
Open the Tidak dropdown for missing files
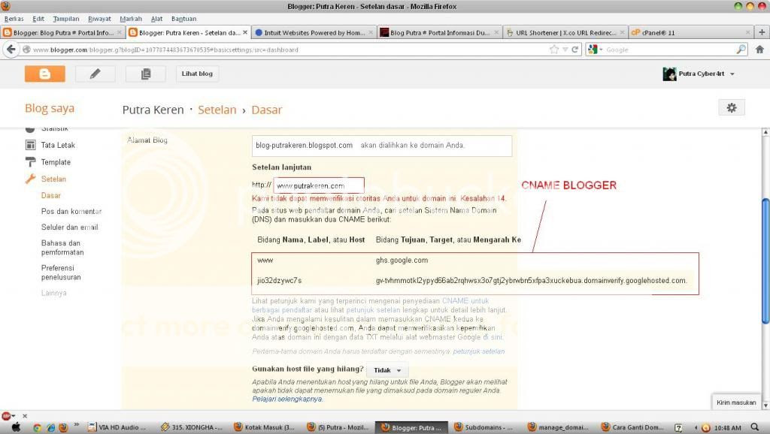[387, 370]
